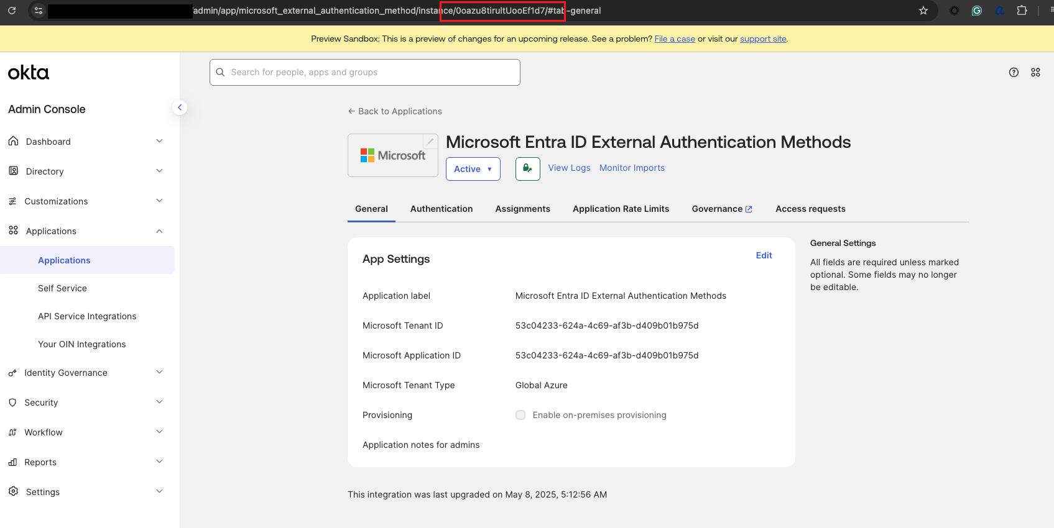Focus the people, apps and groups search field
Image resolution: width=1054 pixels, height=528 pixels.
tap(365, 72)
